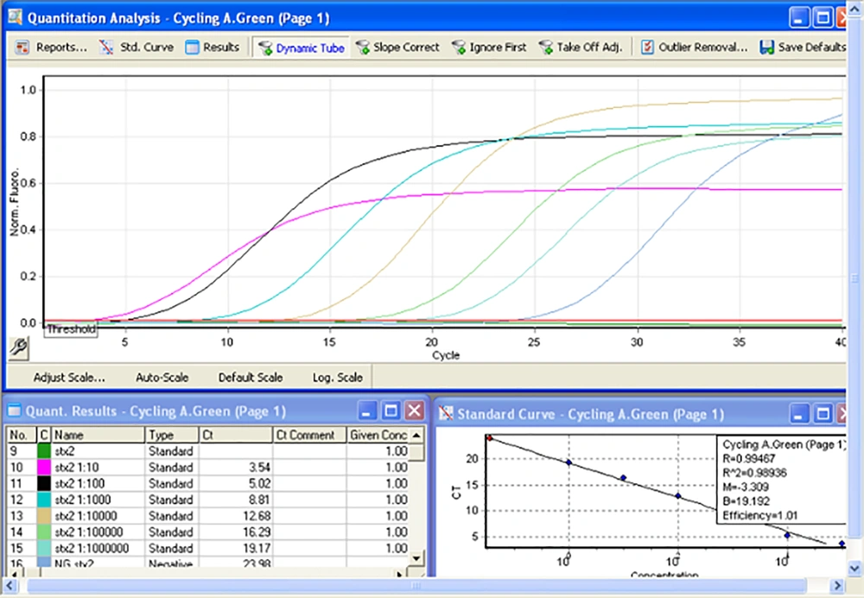Click the R^2=0.98936 legend value

754,473
